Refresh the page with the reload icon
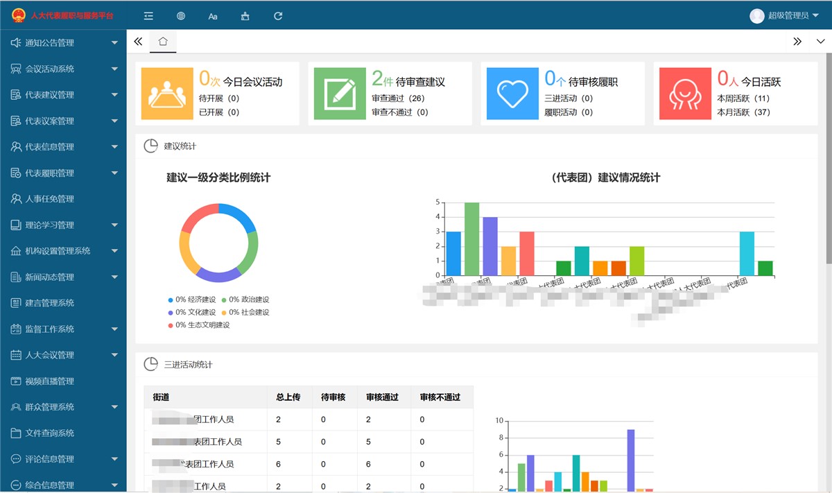Viewport: 832px width, 493px height. [277, 15]
